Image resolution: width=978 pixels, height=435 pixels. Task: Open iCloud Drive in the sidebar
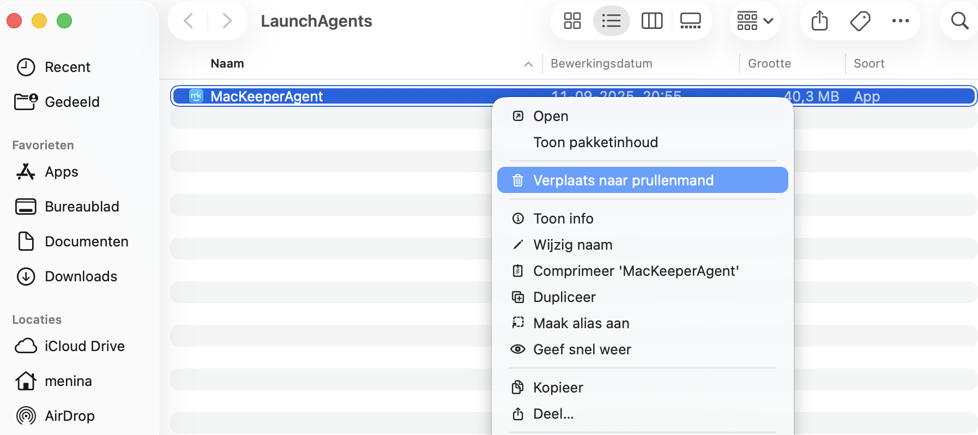click(70, 346)
